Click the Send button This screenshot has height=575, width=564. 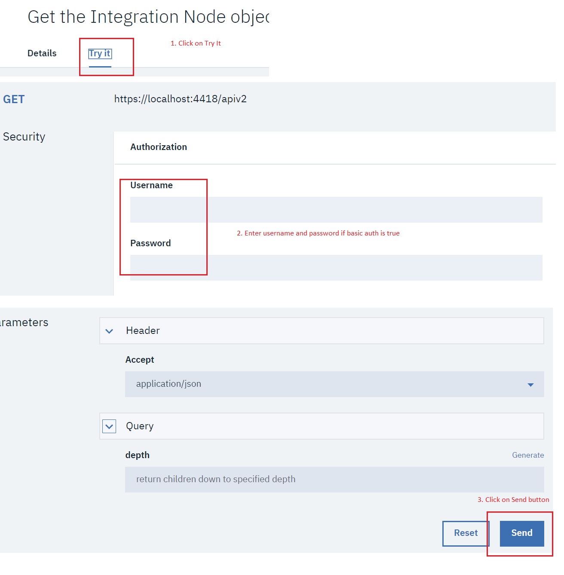point(521,533)
